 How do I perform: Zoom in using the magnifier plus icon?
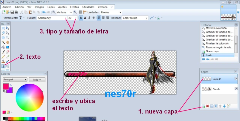(x=75, y=12)
